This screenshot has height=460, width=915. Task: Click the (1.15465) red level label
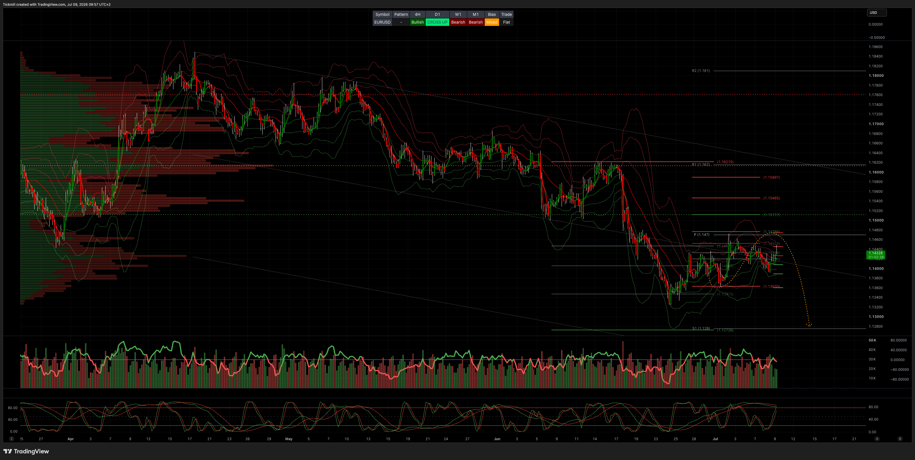click(772, 198)
